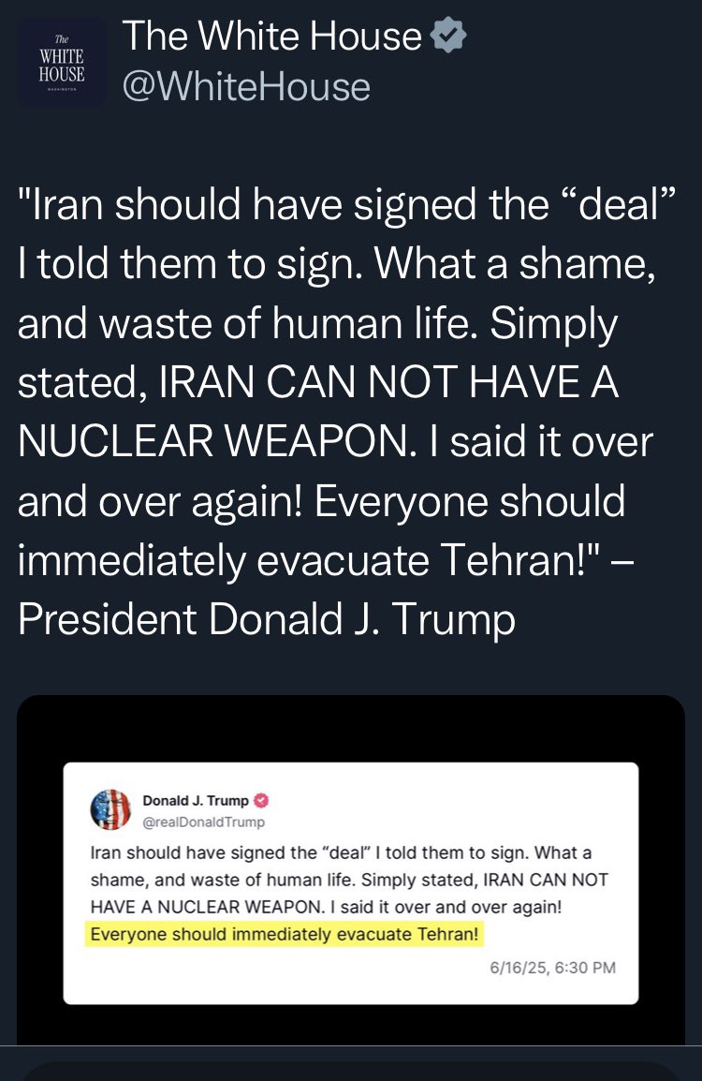Tap "President Donald J. Trump" attribution line
Screen dimensions: 702x1081
pos(267,620)
